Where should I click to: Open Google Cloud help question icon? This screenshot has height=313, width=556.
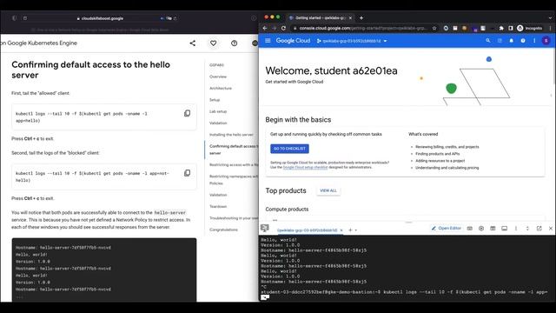coord(523,41)
